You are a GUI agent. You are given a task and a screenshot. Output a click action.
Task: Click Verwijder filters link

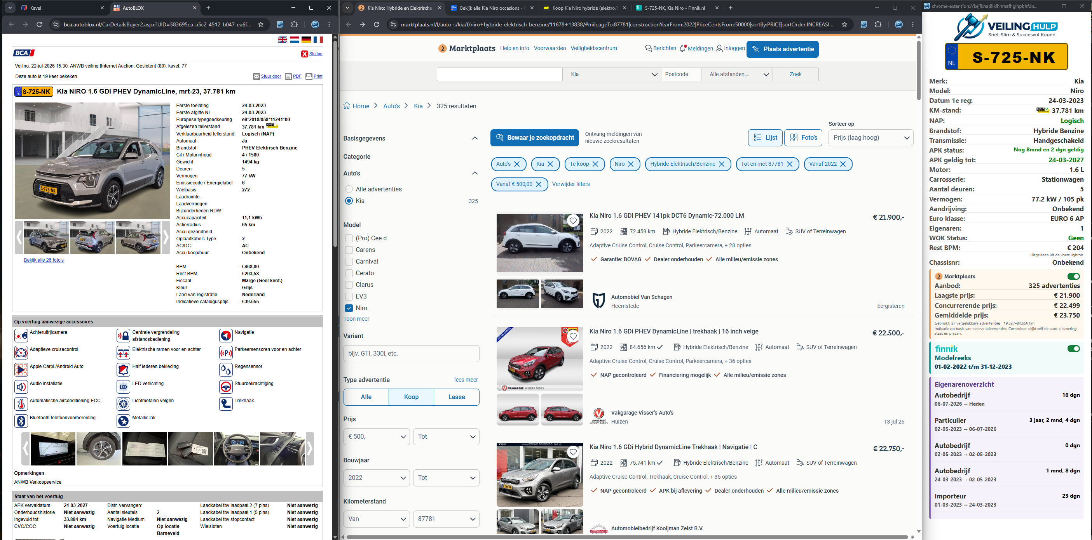click(570, 184)
